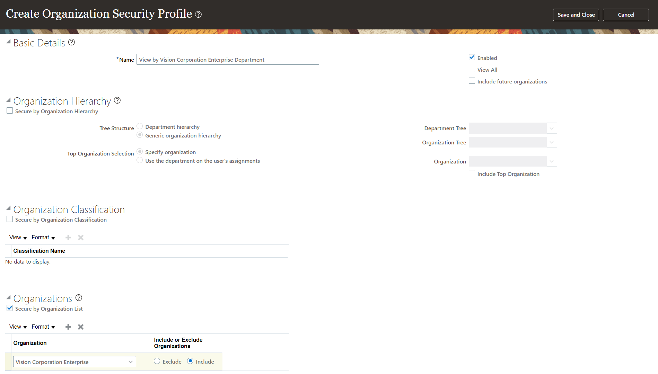
Task: Collapse the Organization Classification section
Action: click(x=8, y=207)
